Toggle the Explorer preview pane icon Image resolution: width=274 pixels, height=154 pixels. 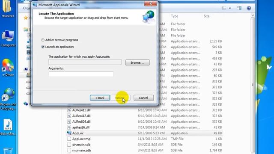(239, 8)
